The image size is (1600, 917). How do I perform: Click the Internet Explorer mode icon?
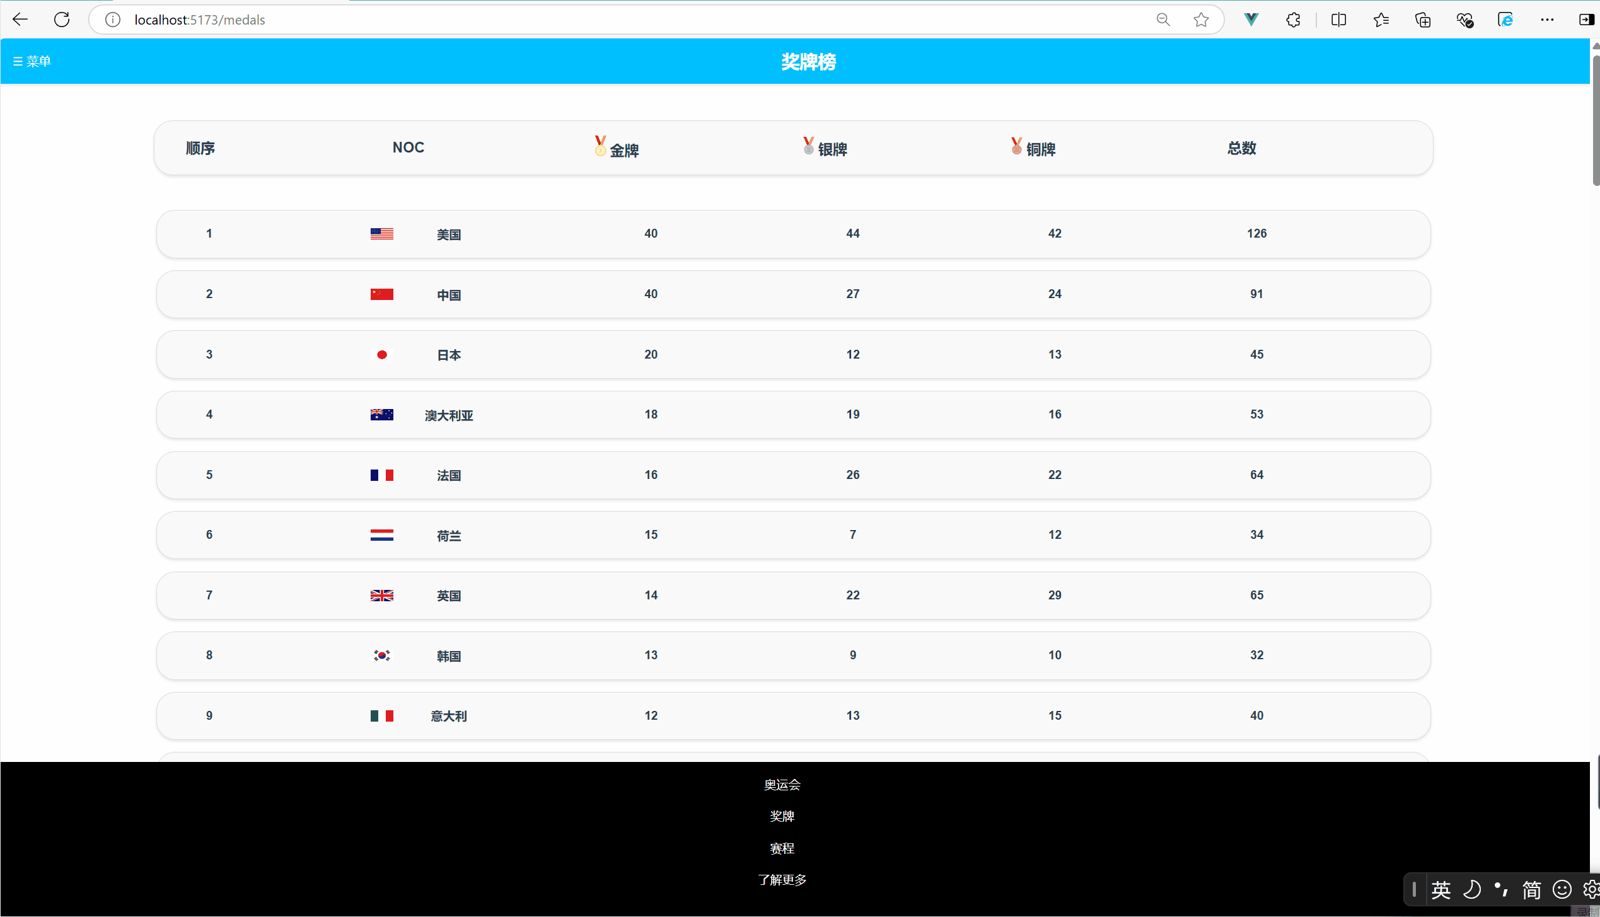[x=1506, y=20]
